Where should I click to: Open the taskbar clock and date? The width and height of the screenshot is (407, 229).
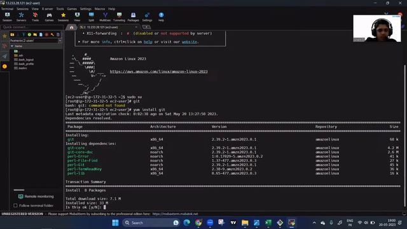pos(388,223)
